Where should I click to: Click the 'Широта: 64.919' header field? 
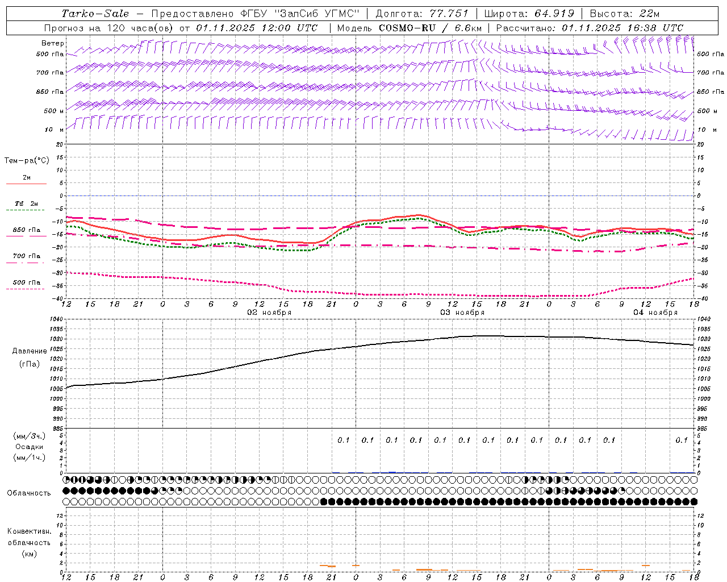pos(529,14)
